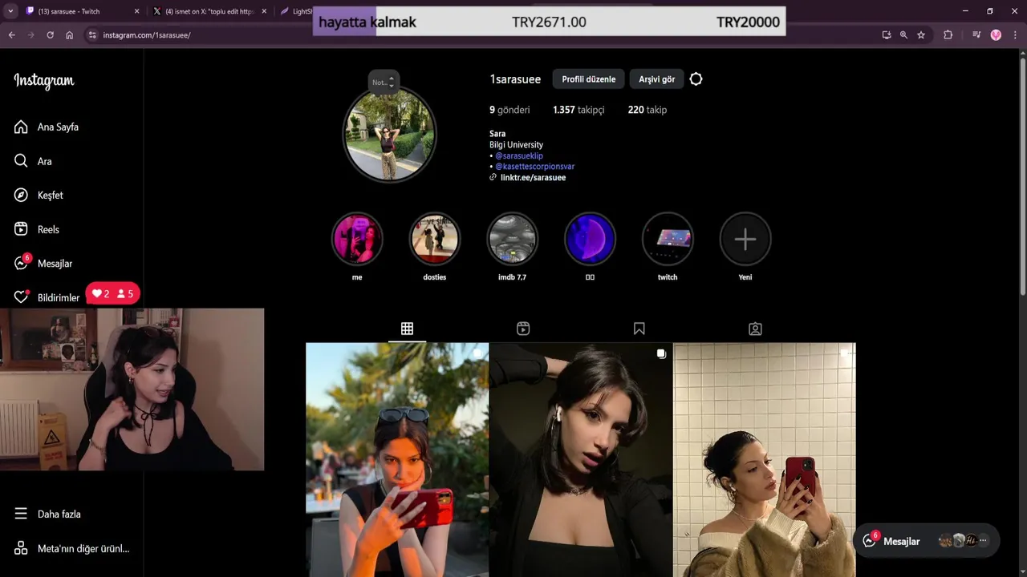Expand Meta'nın diğer ürünleri menu

click(x=72, y=549)
